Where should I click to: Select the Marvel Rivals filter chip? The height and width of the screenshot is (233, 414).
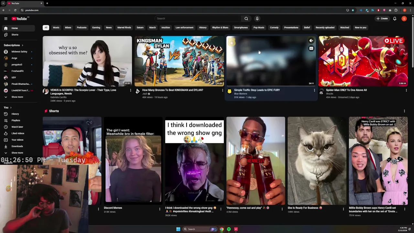(x=124, y=28)
